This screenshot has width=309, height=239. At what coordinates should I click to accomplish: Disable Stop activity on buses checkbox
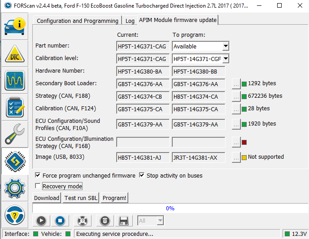[142, 175]
